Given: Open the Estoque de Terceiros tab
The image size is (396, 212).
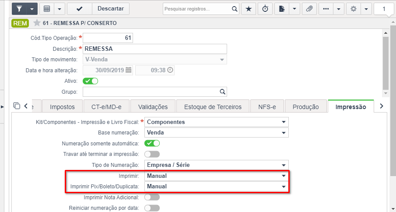Looking at the screenshot, I should tap(213, 106).
